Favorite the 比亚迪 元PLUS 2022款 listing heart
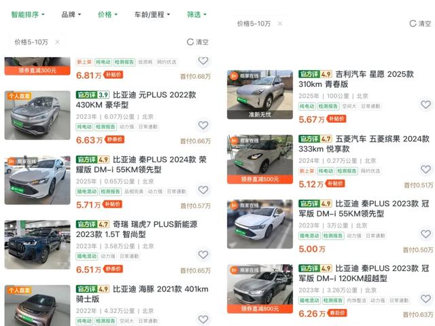435x326 pixels. pos(203,125)
